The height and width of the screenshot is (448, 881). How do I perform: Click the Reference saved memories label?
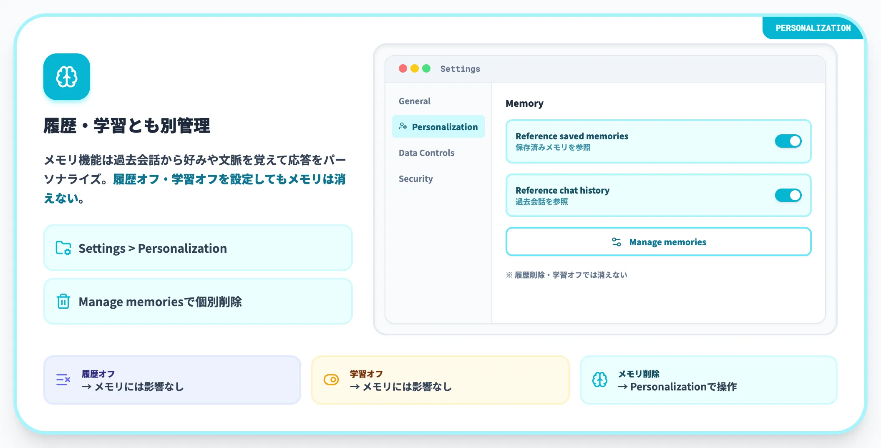[x=572, y=136]
